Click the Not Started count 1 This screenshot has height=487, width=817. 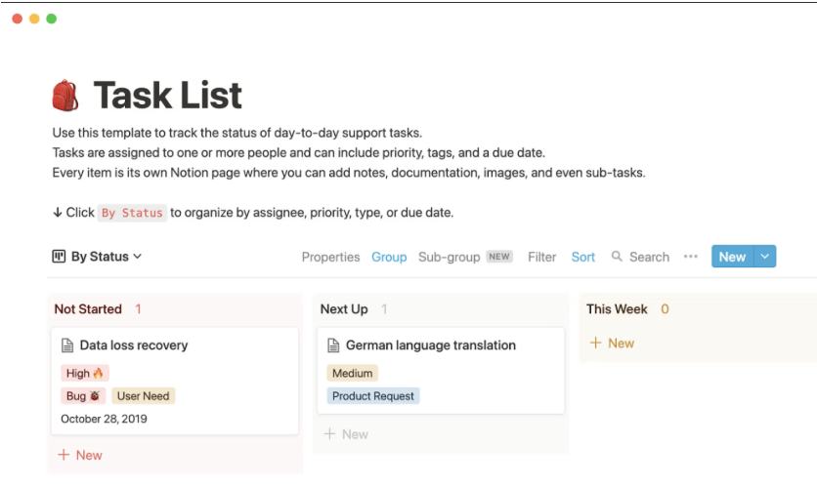[x=138, y=309]
